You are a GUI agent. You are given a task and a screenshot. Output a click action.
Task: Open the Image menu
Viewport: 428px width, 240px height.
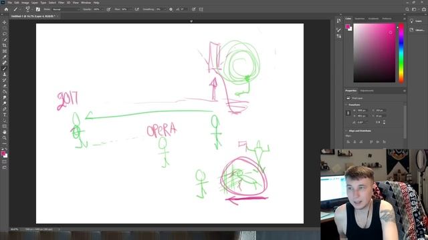coord(25,3)
